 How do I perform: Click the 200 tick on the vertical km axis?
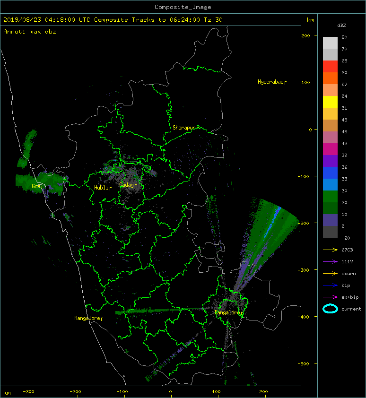(x=305, y=35)
